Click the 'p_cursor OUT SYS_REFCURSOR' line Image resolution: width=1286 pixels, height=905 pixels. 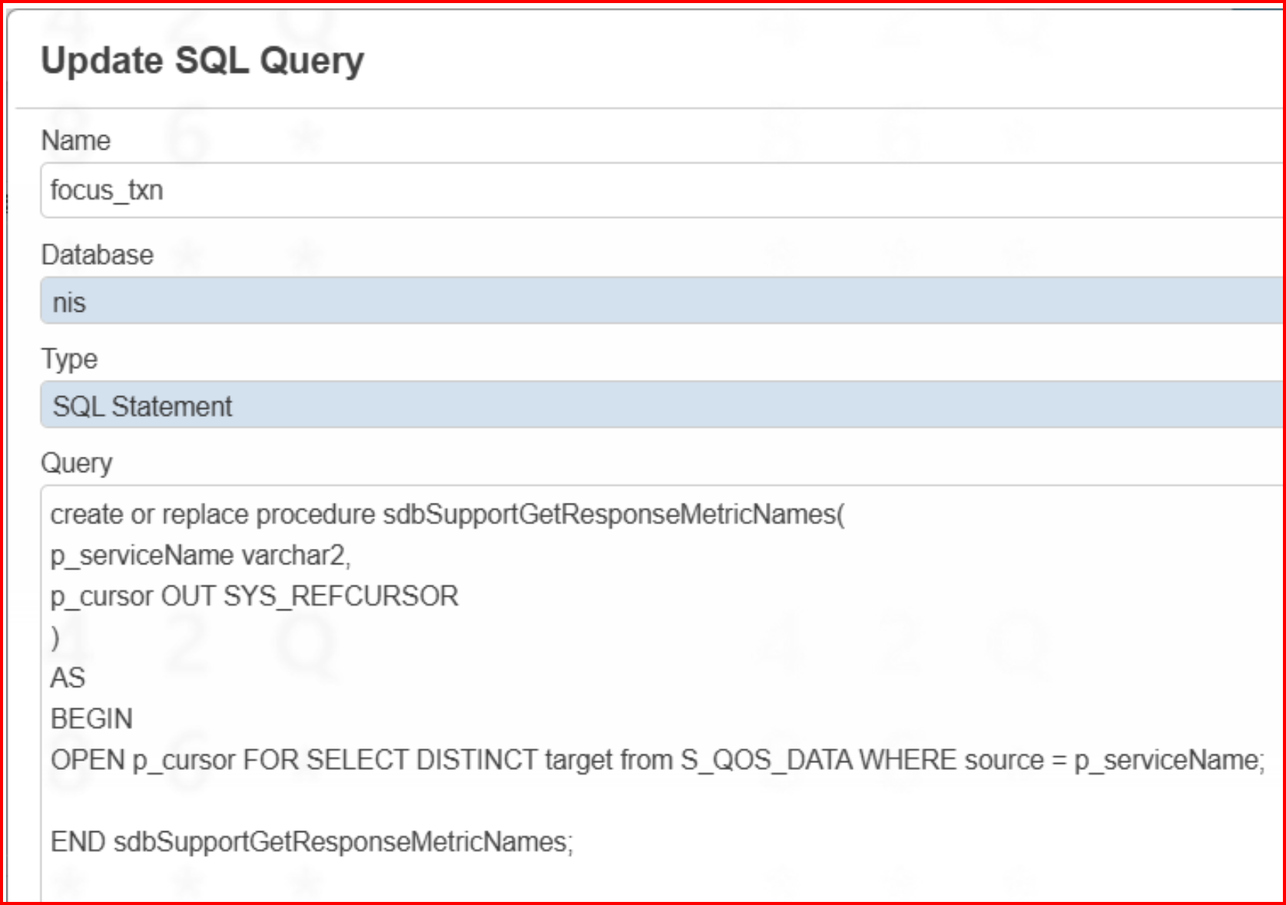254,596
